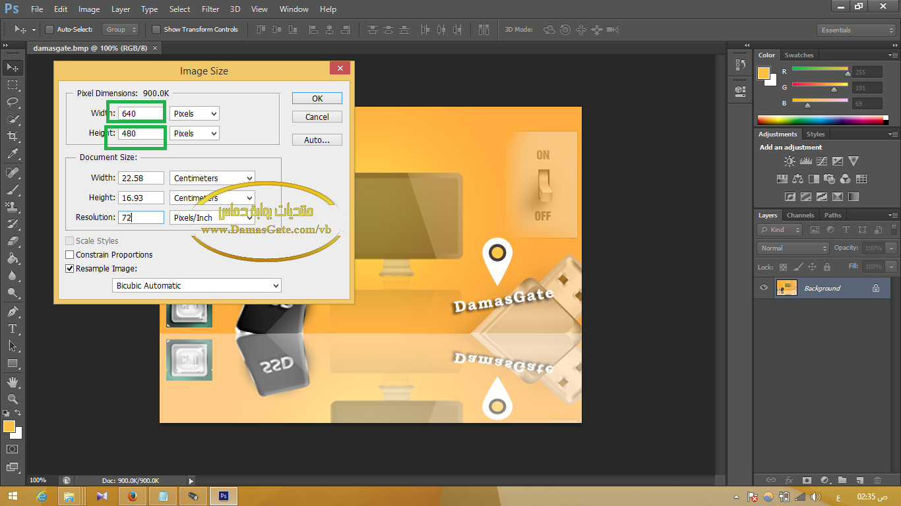Select the Brush tool
The width and height of the screenshot is (901, 506).
pos(13,189)
